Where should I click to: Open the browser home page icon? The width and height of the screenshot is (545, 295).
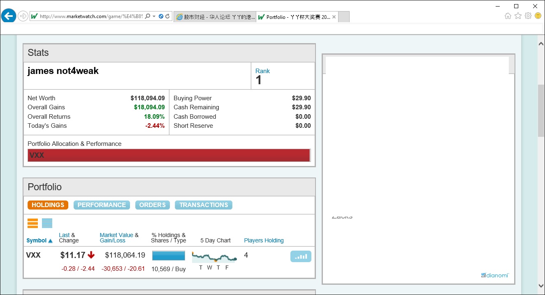pyautogui.click(x=508, y=16)
